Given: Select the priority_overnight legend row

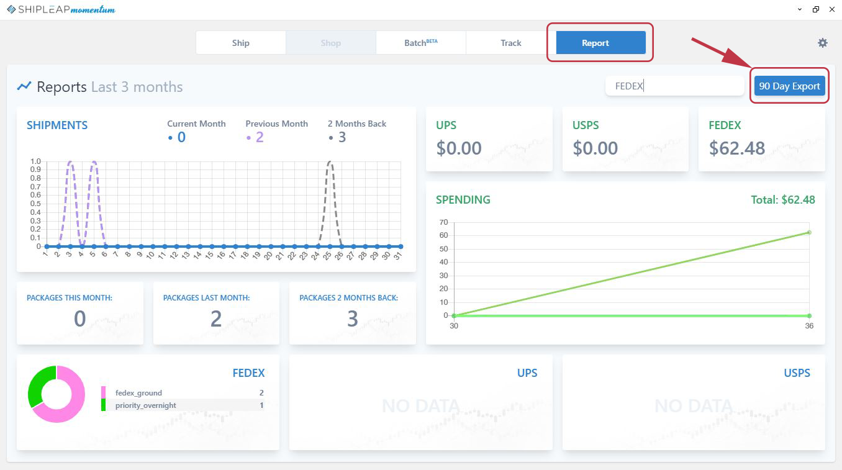Looking at the screenshot, I should coord(183,405).
